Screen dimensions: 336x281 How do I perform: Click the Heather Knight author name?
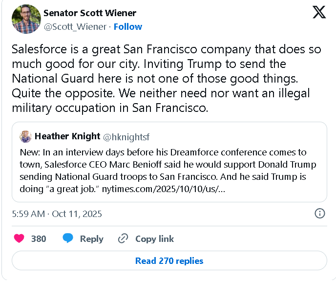[67, 136]
